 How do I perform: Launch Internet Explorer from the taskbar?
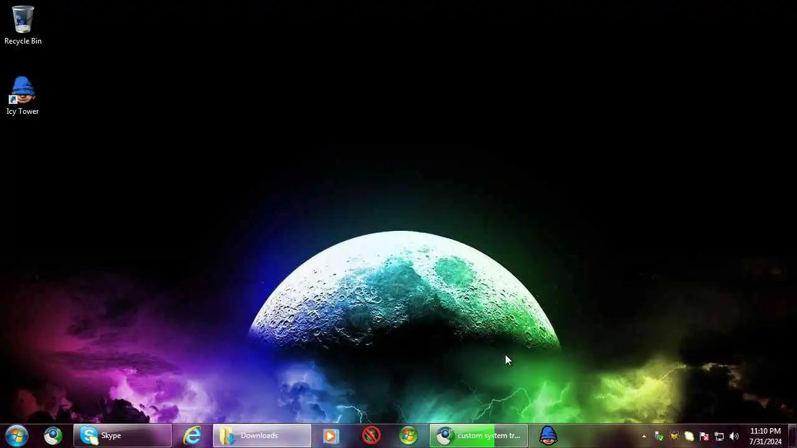(x=192, y=436)
